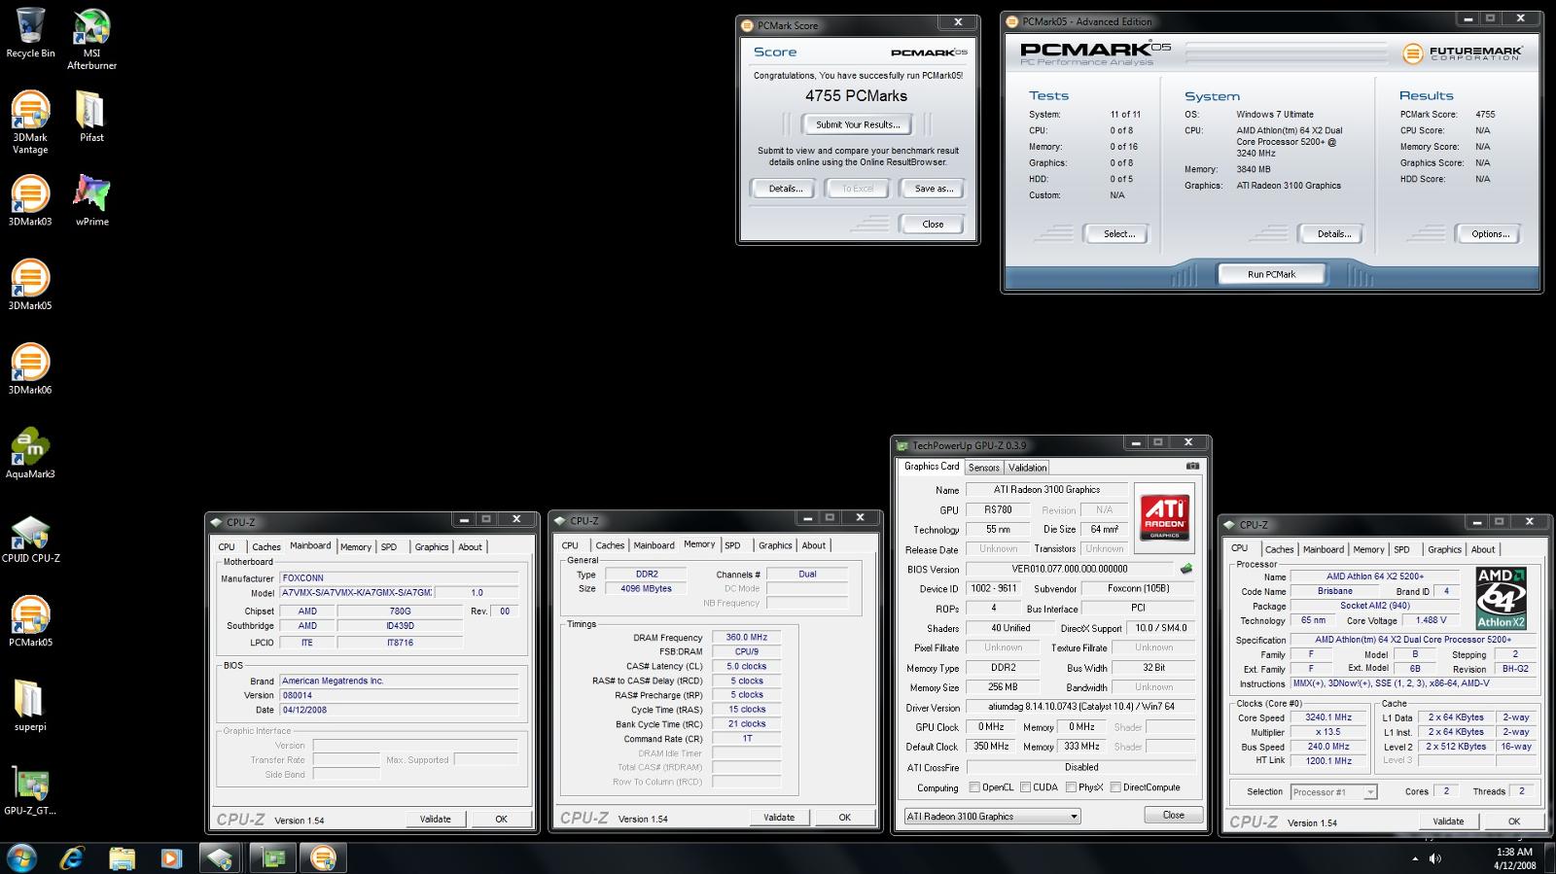The width and height of the screenshot is (1556, 874).
Task: Open Graphics tab in Mainboard CPU-Z window
Action: point(432,546)
